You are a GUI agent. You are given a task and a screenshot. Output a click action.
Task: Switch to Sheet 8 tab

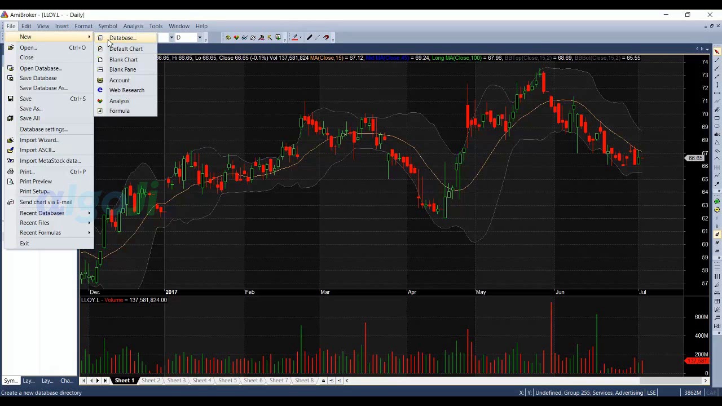tap(304, 381)
